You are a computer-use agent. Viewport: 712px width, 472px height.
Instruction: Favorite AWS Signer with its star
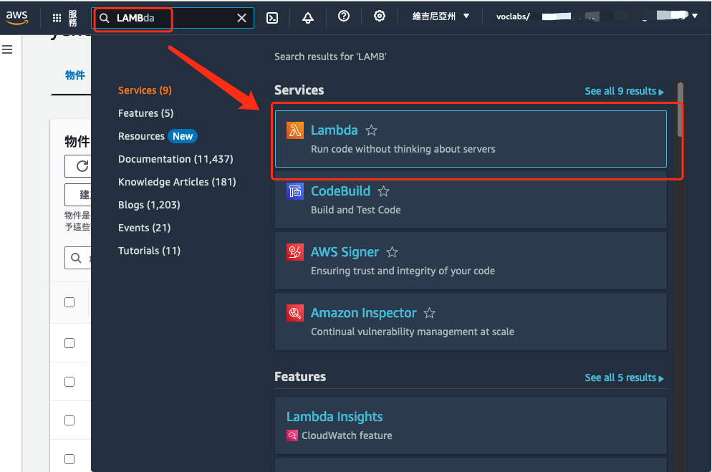393,252
